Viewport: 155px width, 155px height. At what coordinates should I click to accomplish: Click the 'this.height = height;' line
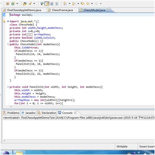pos(30,94)
